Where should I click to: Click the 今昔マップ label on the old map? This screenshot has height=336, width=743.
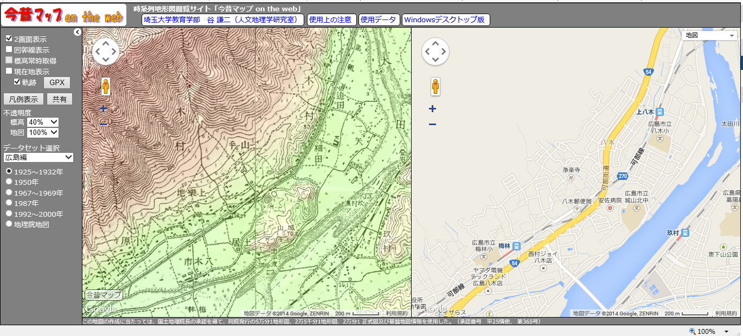[x=103, y=295]
